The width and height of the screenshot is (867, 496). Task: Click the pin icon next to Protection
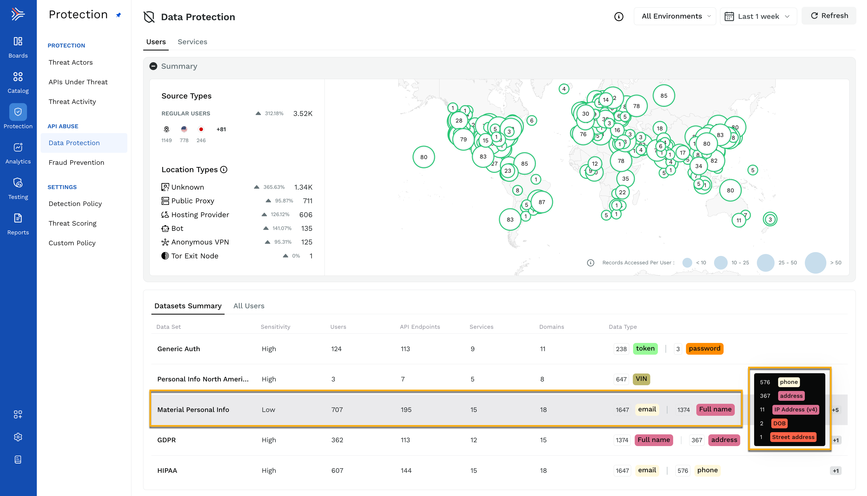coord(118,15)
